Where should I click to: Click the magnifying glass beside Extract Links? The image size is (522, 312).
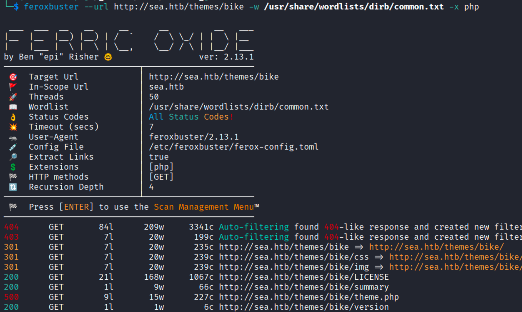(13, 157)
